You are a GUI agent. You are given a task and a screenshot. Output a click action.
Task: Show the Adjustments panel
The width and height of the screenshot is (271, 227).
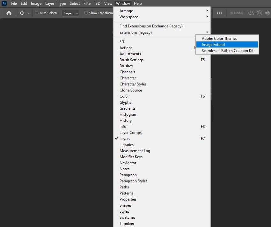pos(162,54)
